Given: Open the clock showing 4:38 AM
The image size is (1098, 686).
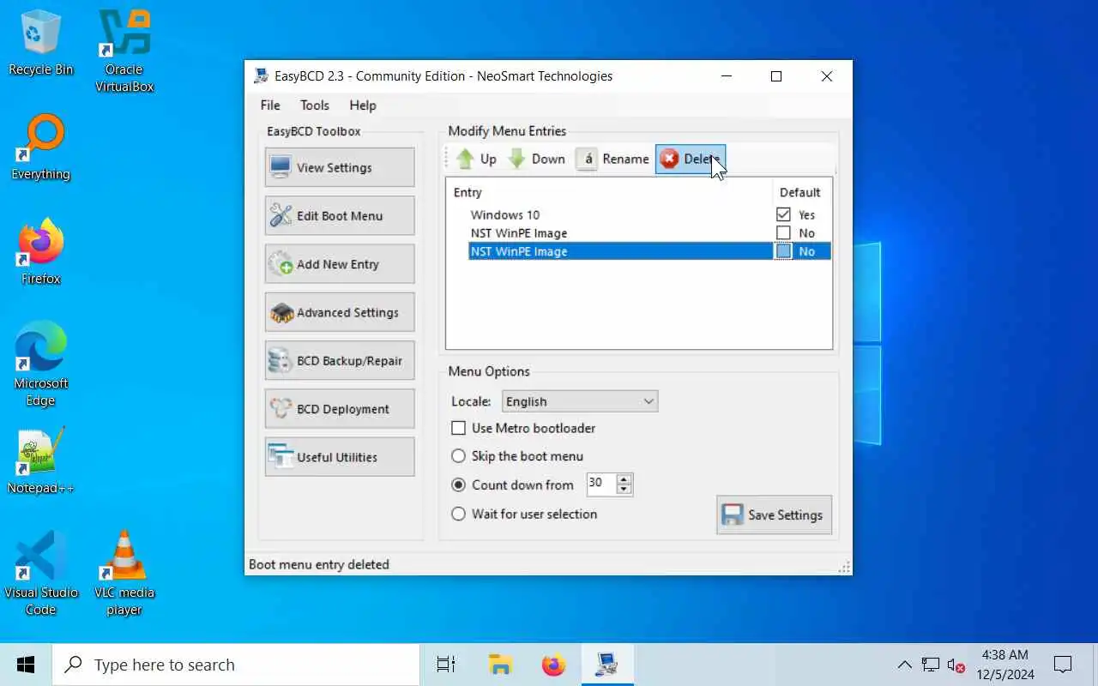Looking at the screenshot, I should tap(1005, 665).
